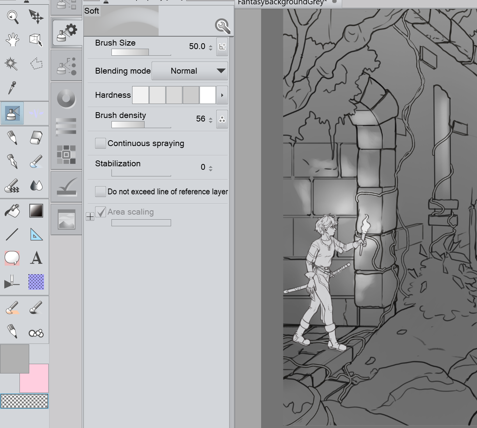Select the Balloon speech bubble tool
The width and height of the screenshot is (477, 428).
(x=12, y=258)
